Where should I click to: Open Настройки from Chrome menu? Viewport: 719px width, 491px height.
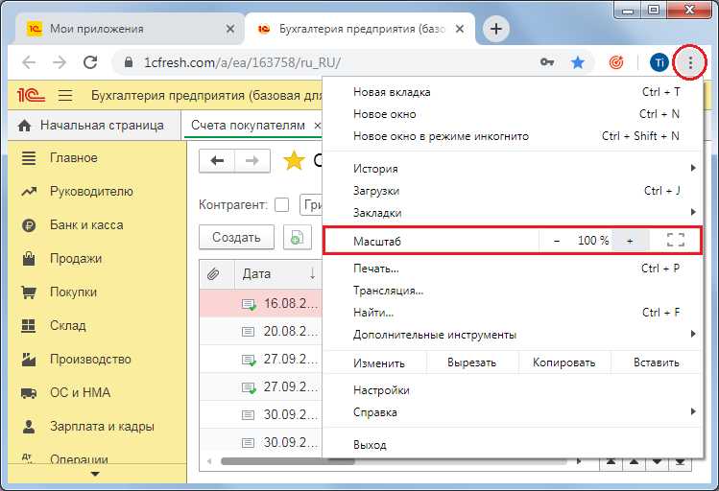tap(513, 390)
